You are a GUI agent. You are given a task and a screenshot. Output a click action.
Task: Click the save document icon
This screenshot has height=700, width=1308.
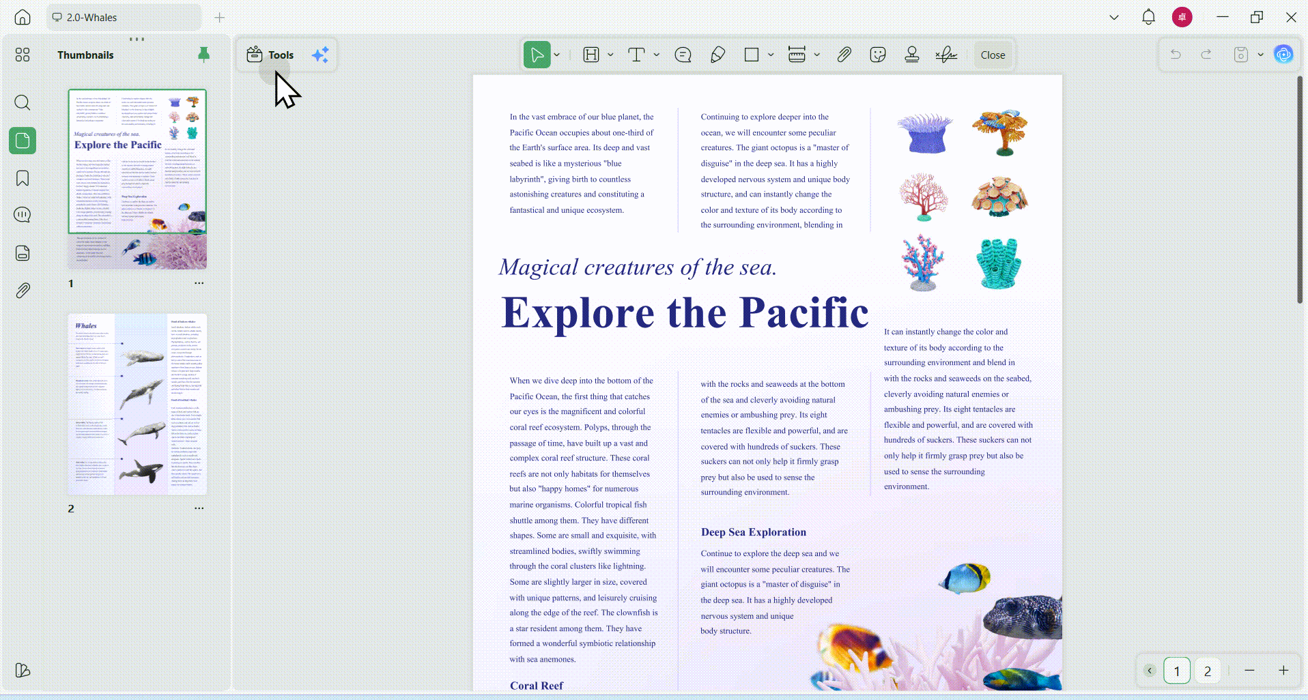coord(1241,55)
